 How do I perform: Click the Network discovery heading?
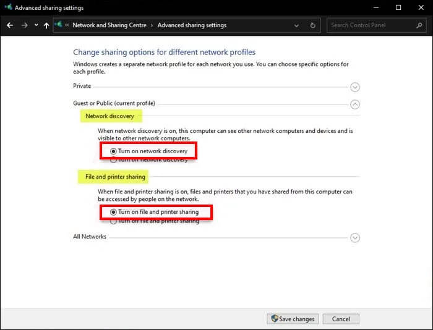tap(109, 116)
